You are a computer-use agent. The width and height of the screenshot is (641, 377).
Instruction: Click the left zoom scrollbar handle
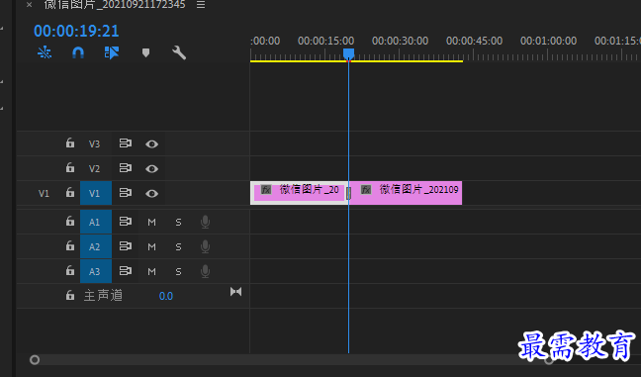(35, 360)
